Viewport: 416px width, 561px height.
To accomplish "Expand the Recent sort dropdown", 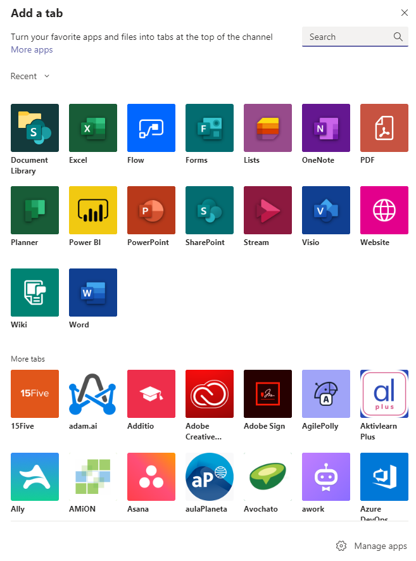I will tap(30, 76).
